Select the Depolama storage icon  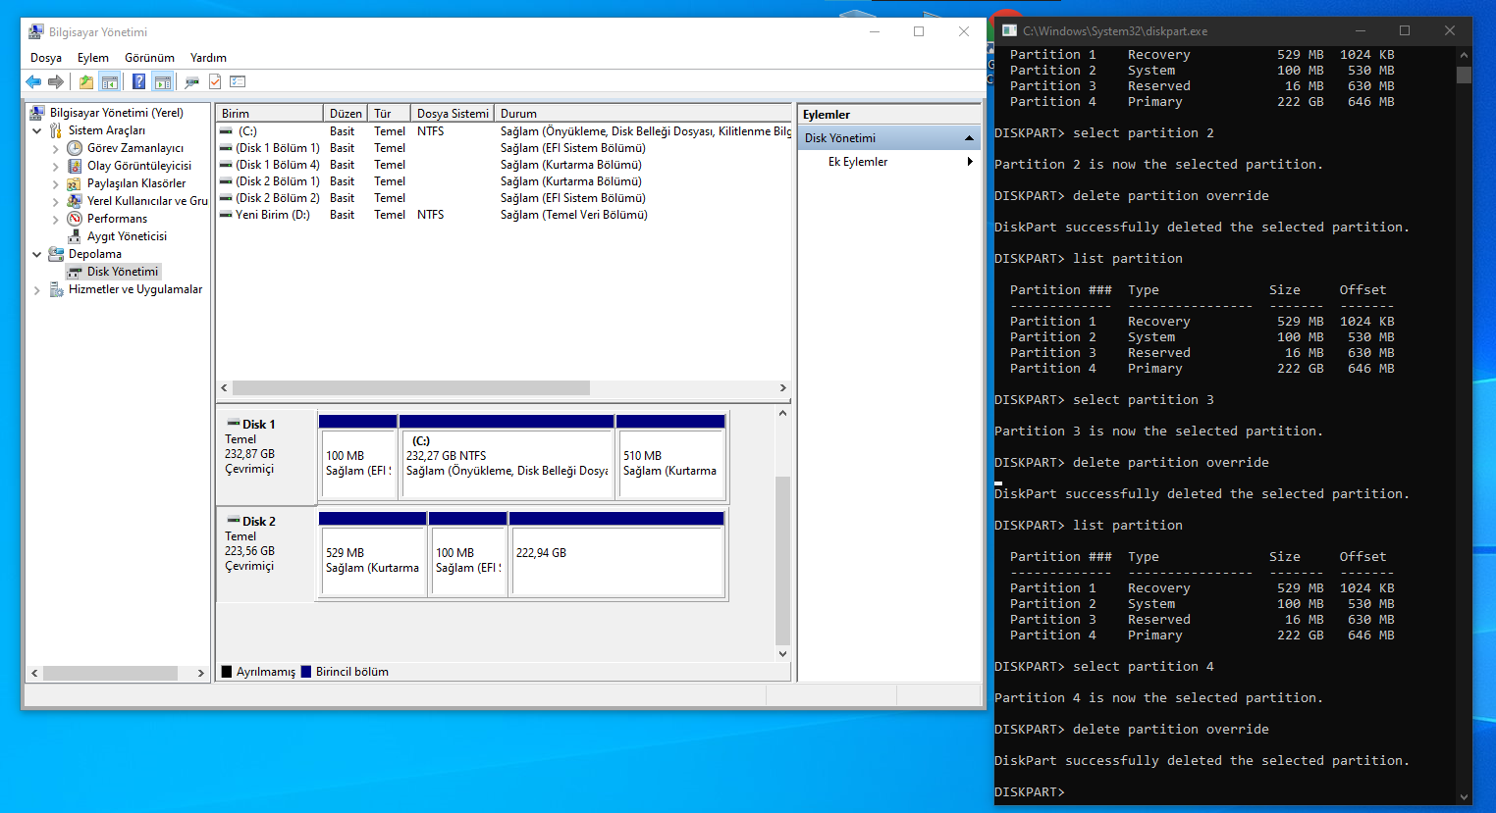pyautogui.click(x=56, y=254)
